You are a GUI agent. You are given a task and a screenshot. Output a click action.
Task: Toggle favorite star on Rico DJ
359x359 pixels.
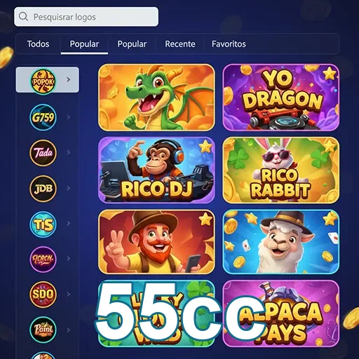205,147
